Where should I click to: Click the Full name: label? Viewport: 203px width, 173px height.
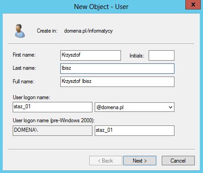(24, 82)
